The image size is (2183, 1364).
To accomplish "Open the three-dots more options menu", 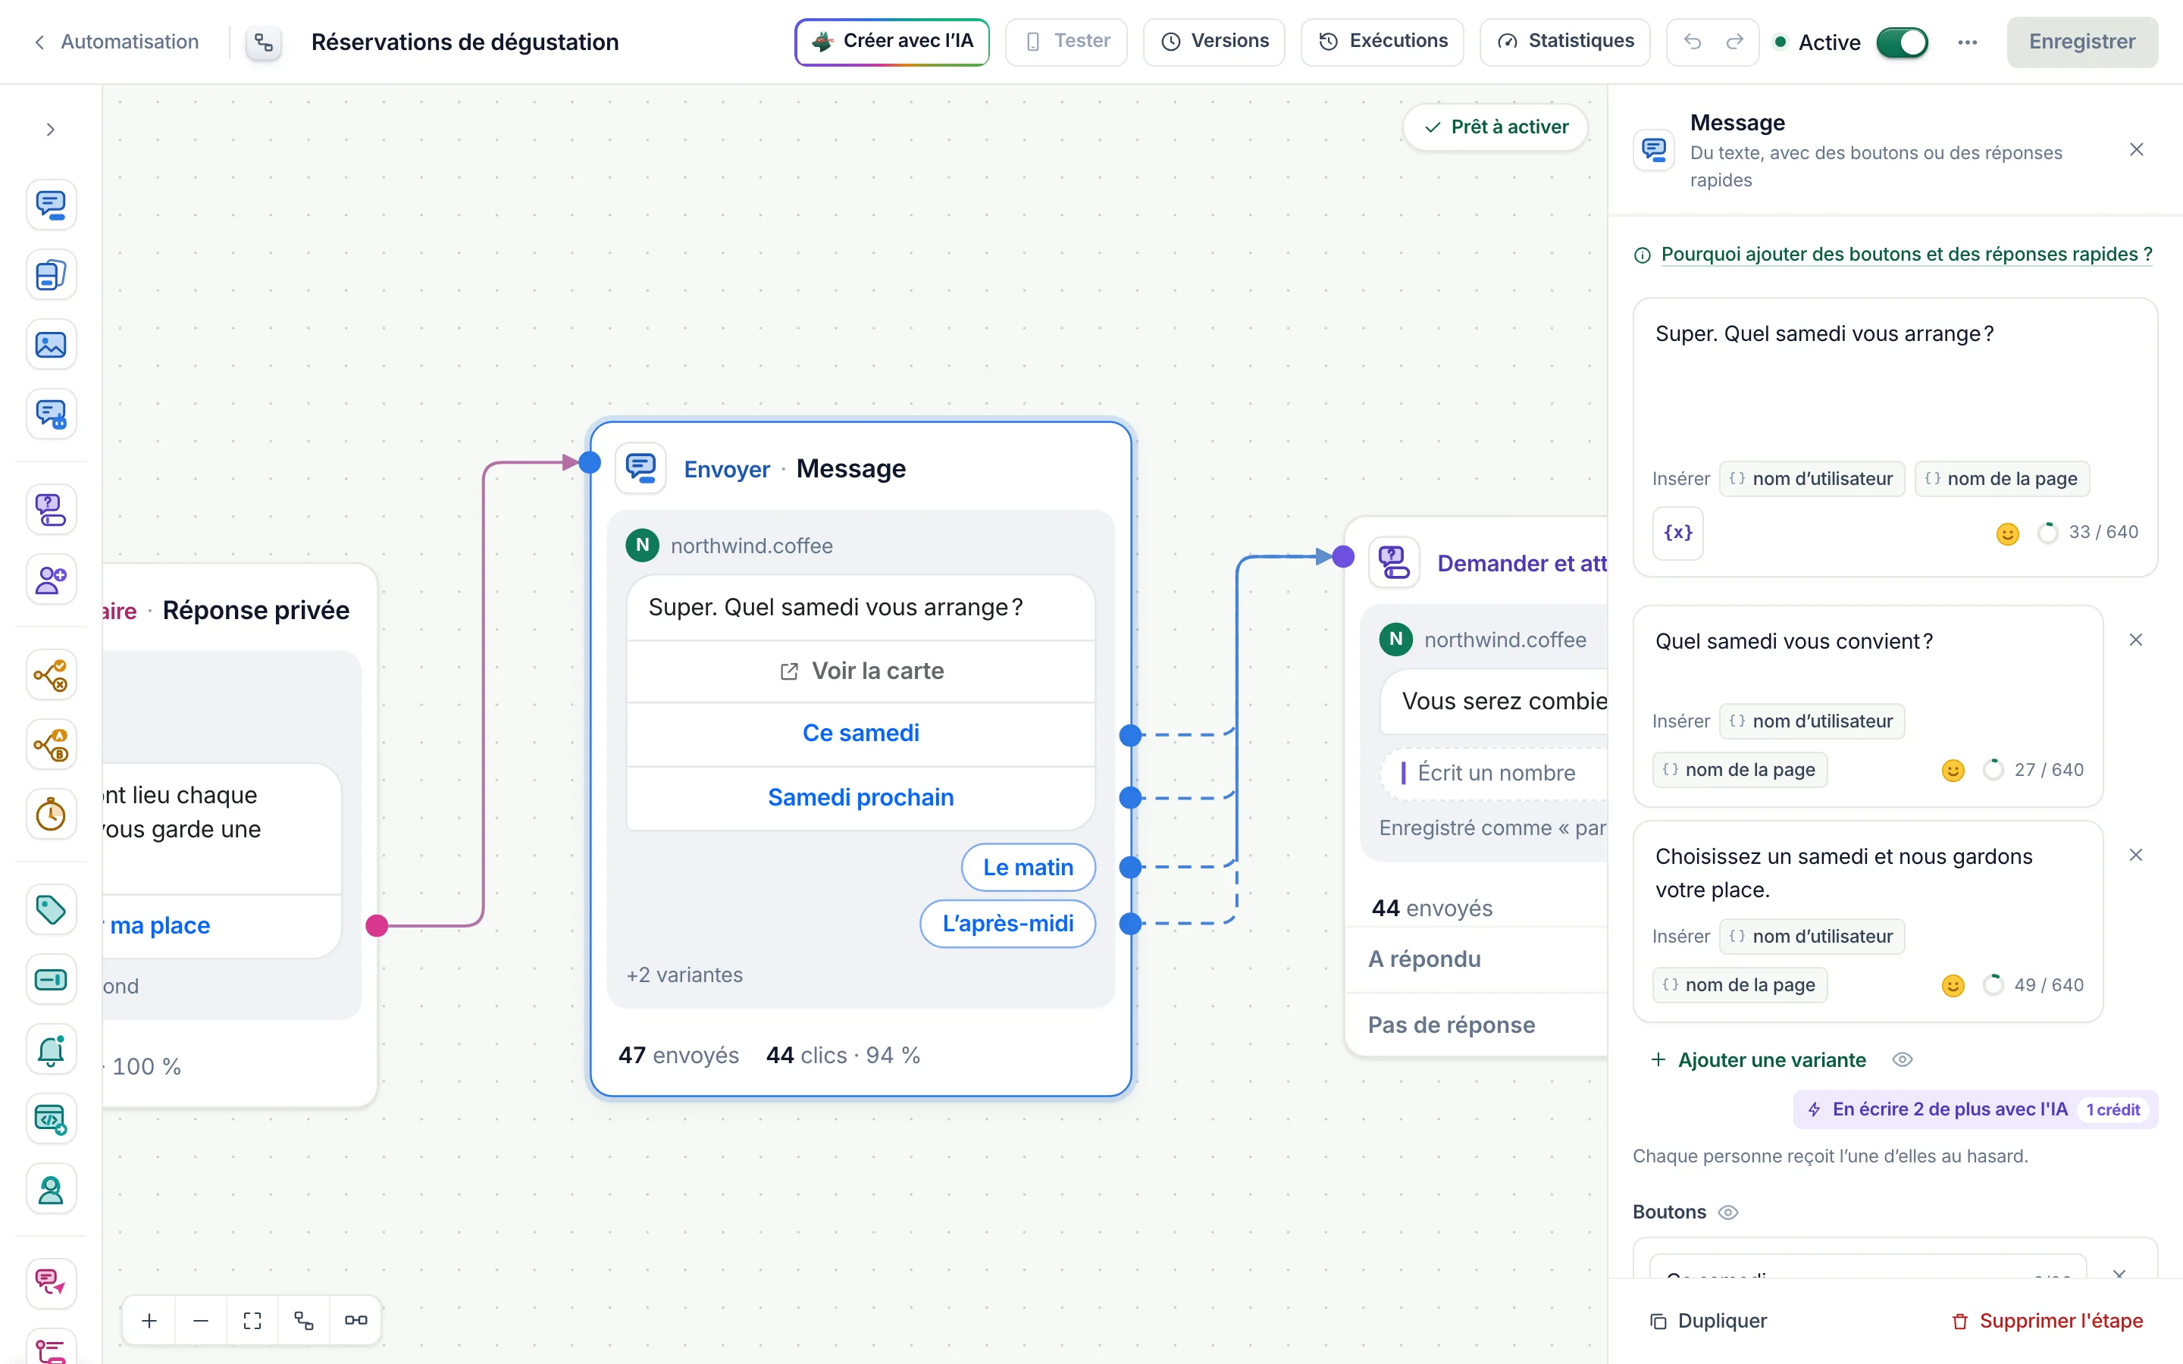I will click(x=1968, y=42).
